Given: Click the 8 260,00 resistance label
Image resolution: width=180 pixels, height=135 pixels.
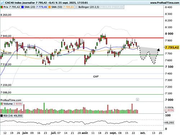Looking at the screenshot, I should click(6, 15).
